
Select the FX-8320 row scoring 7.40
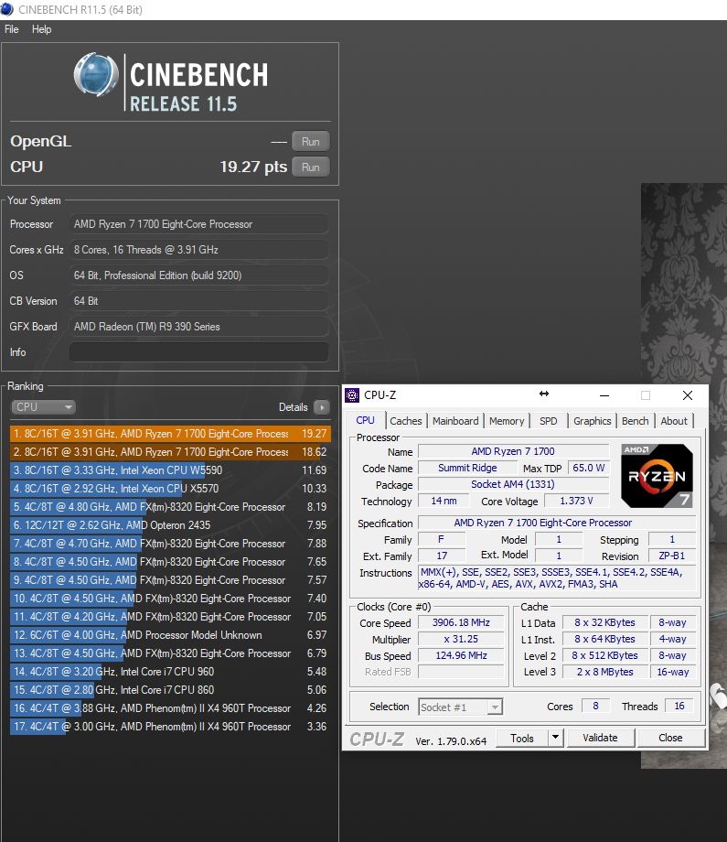(170, 599)
